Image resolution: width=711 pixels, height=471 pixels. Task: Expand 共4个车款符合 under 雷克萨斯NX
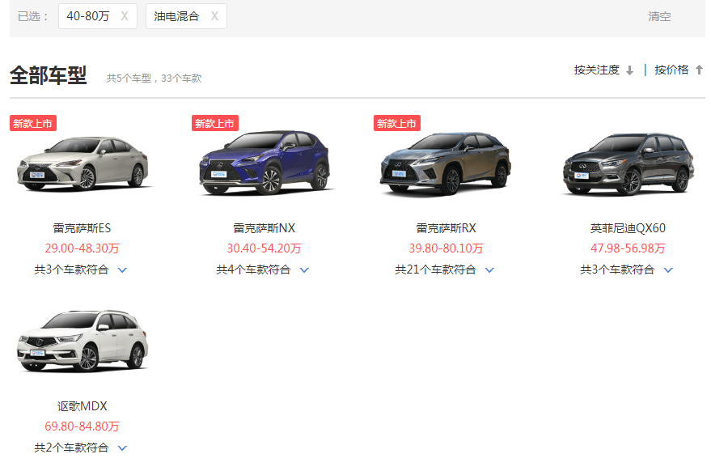pyautogui.click(x=263, y=270)
